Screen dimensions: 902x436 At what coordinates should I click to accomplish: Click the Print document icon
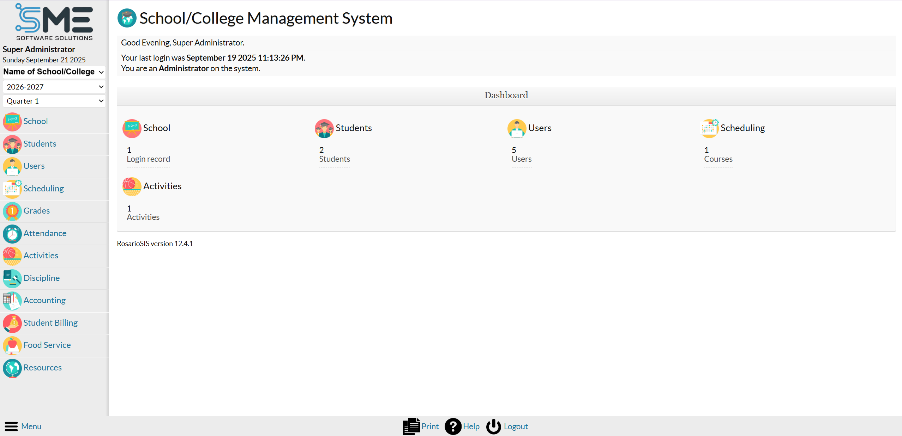[x=411, y=426]
